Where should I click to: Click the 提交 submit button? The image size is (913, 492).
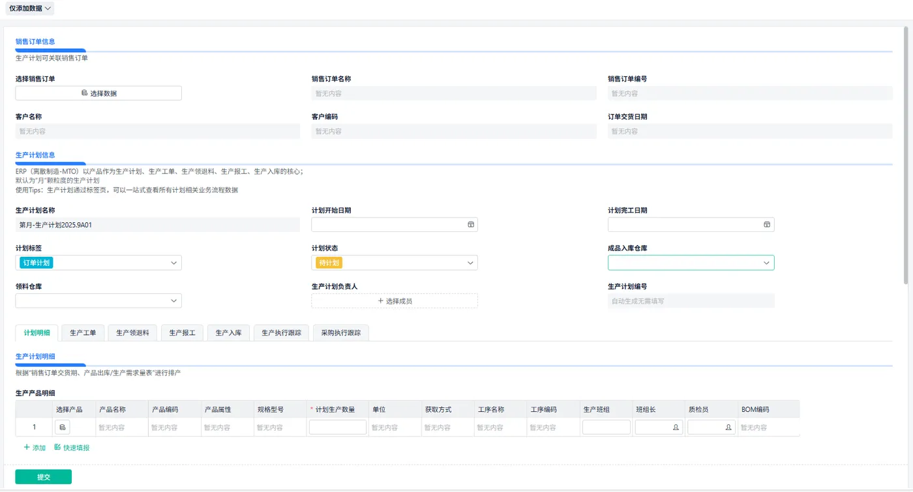point(44,477)
